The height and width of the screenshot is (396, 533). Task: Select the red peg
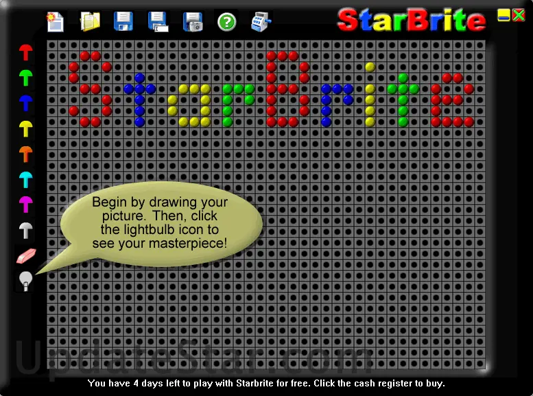point(25,52)
